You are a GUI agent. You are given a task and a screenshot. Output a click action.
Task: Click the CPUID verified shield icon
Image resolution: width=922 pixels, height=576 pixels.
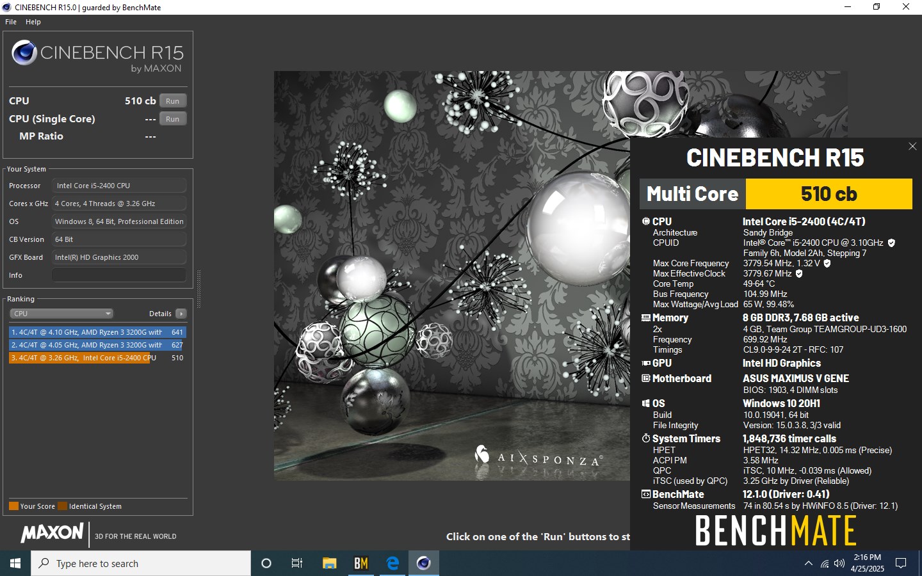(891, 243)
